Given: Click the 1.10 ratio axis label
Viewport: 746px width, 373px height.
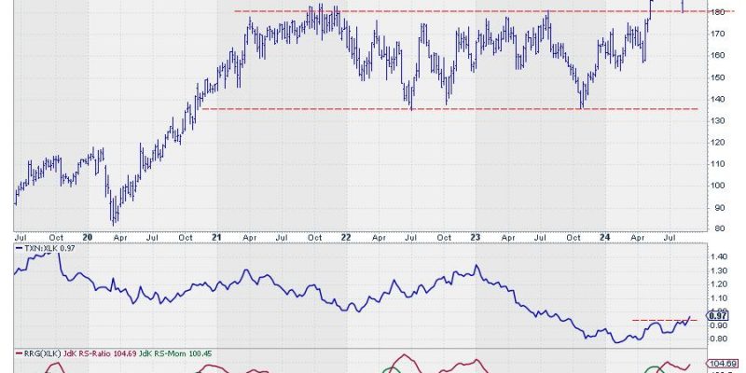Looking at the screenshot, I should coord(720,297).
